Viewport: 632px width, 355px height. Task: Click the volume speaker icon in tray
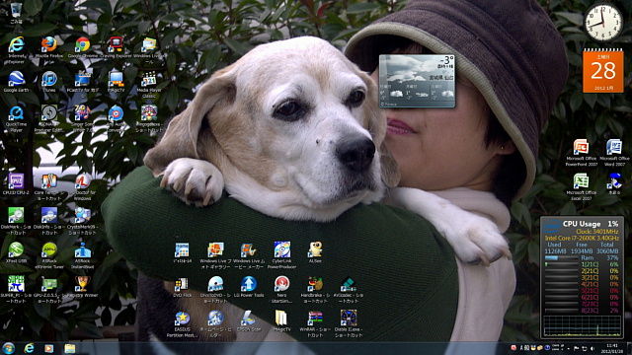click(592, 348)
